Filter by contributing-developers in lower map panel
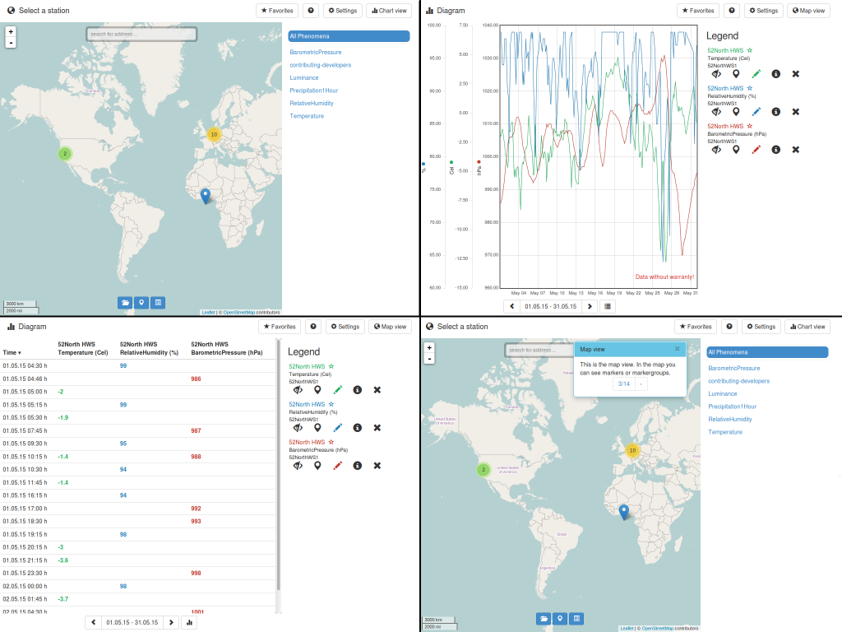The width and height of the screenshot is (842, 632). click(738, 381)
